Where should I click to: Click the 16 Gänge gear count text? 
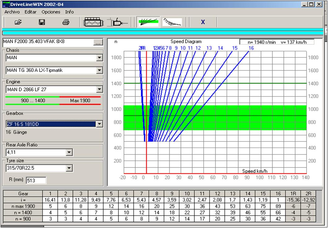(x=16, y=132)
